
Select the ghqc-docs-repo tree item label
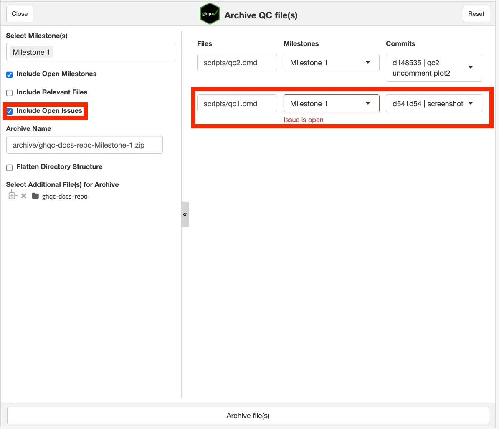point(65,197)
